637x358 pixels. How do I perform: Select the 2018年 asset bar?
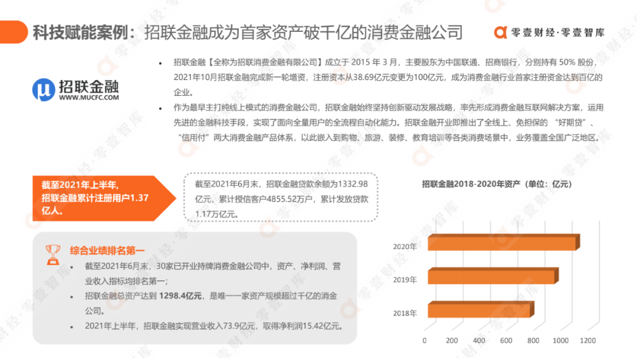point(481,309)
